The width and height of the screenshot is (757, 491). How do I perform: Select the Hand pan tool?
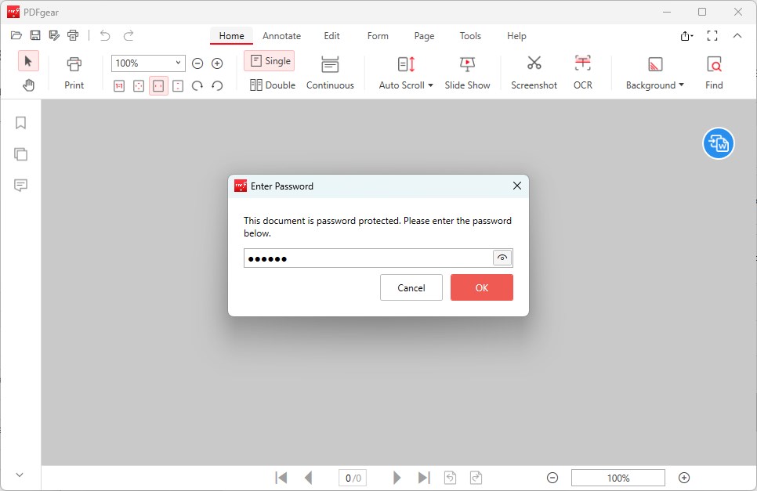29,85
